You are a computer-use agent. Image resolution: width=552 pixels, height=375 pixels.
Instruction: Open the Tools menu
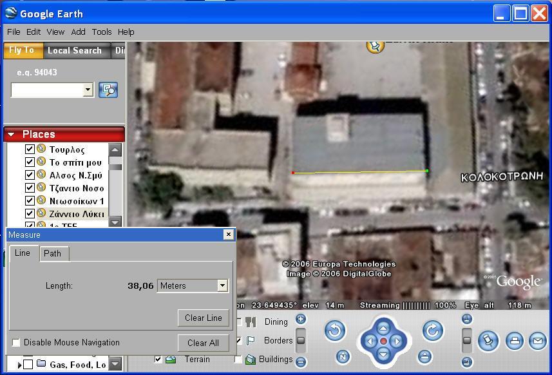point(102,32)
